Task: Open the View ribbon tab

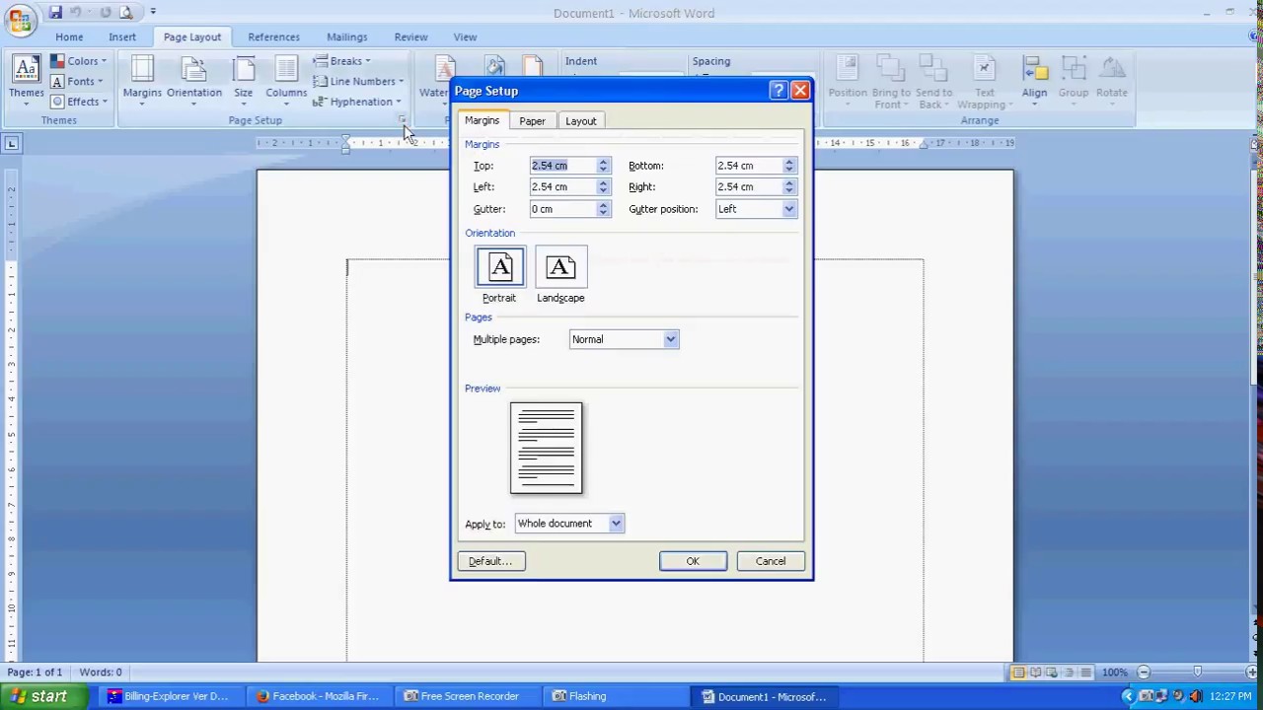Action: pos(465,37)
